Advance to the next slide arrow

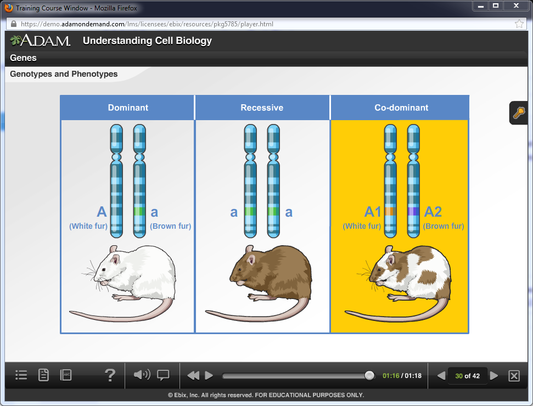point(494,376)
